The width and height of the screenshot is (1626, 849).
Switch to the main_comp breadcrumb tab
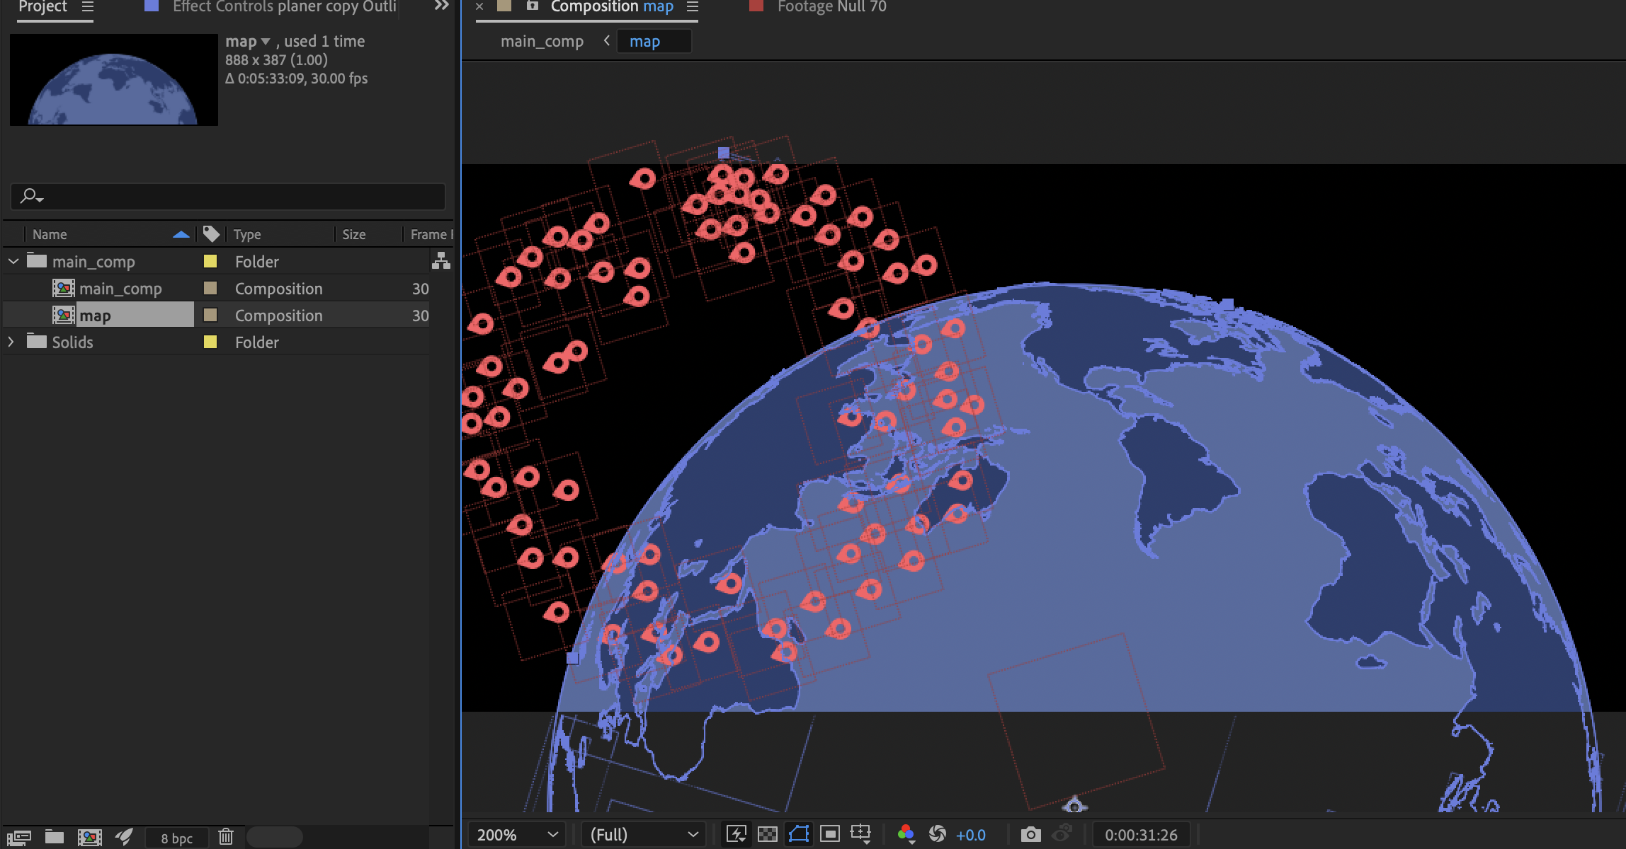[542, 41]
